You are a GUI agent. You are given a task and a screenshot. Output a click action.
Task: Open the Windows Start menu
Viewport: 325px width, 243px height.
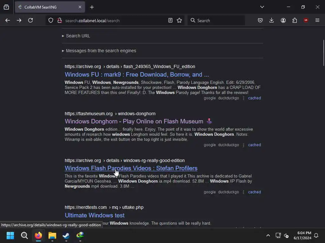10,235
